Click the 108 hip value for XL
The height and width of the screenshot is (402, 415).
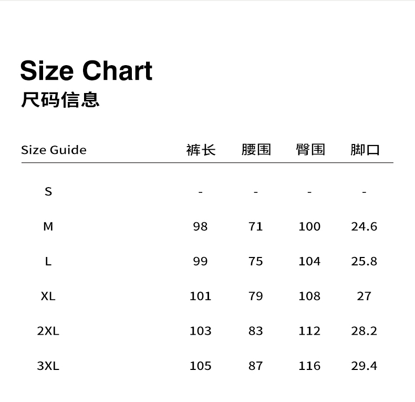(x=309, y=296)
